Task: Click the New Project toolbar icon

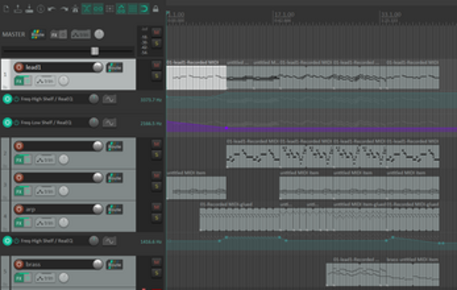Action: point(6,9)
